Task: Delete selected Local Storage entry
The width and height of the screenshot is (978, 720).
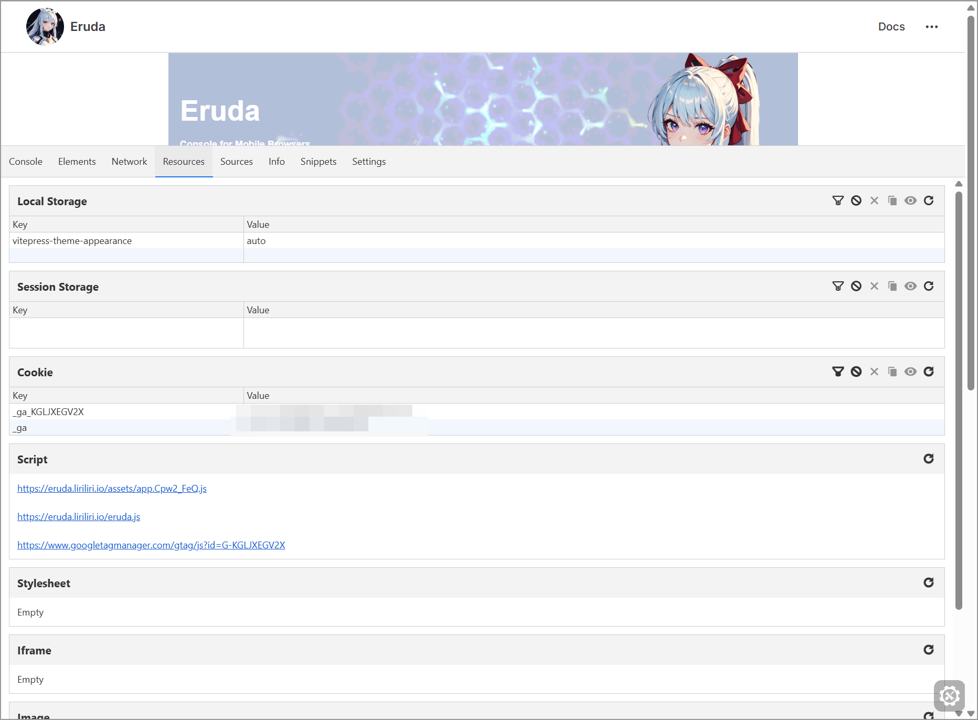Action: tap(874, 200)
